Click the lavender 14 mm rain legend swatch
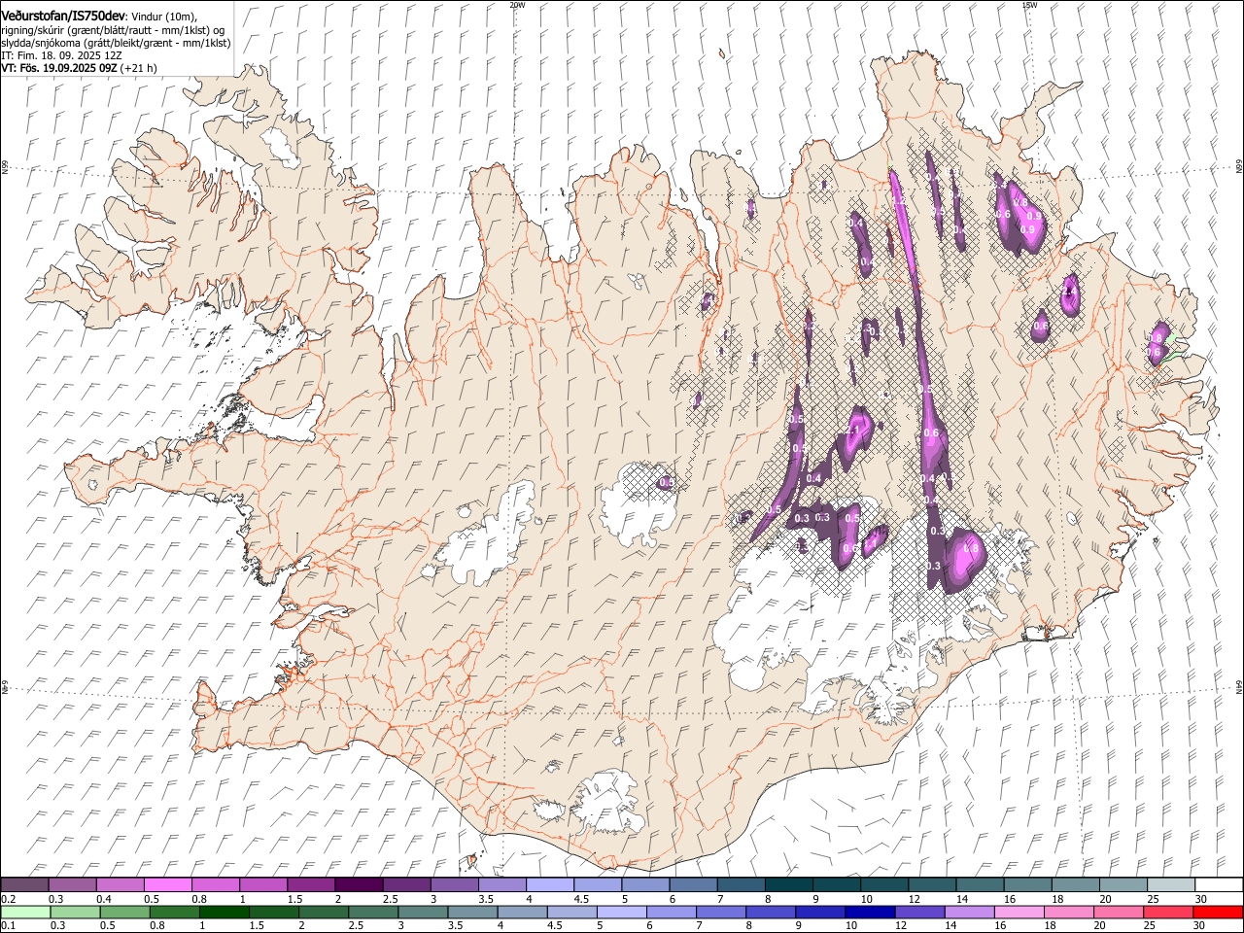The width and height of the screenshot is (1244, 933). pos(969,913)
